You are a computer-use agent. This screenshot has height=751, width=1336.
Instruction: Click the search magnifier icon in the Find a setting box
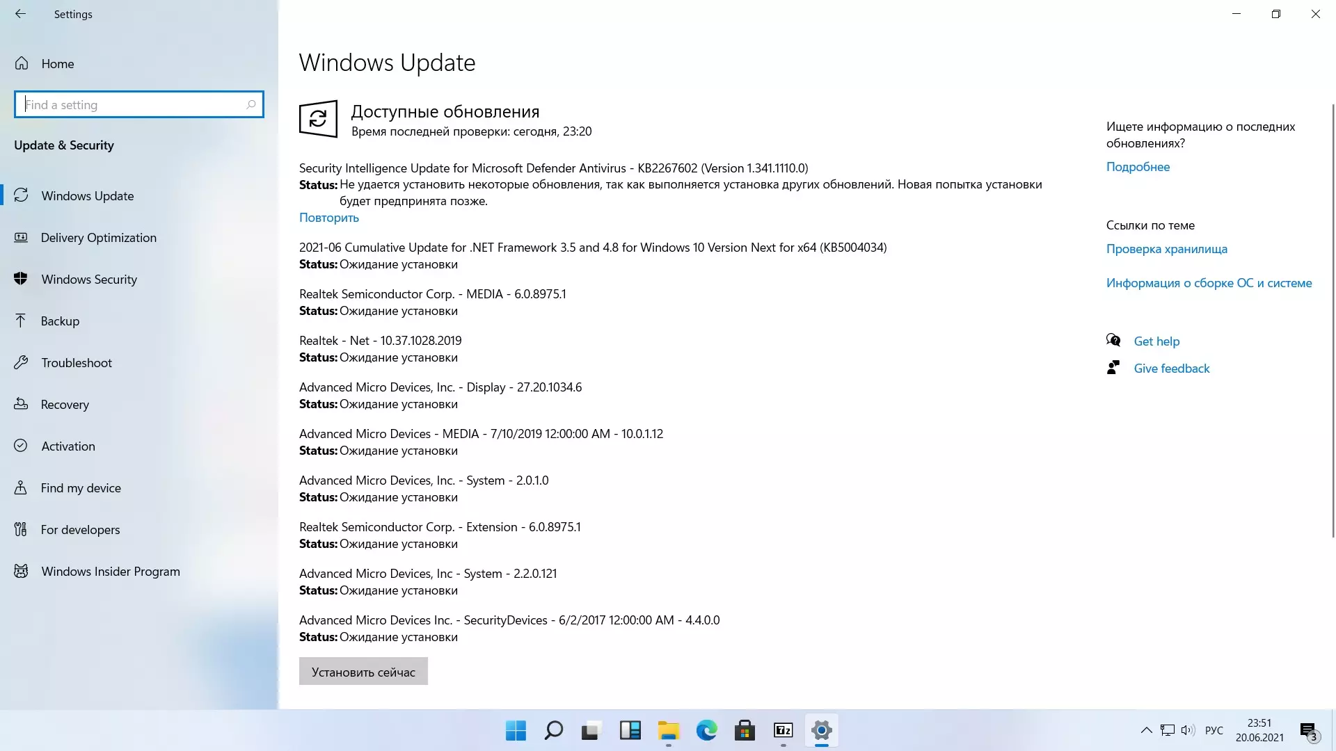pos(251,104)
